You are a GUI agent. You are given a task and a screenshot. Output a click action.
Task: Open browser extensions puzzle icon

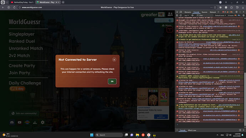[x=232, y=7]
